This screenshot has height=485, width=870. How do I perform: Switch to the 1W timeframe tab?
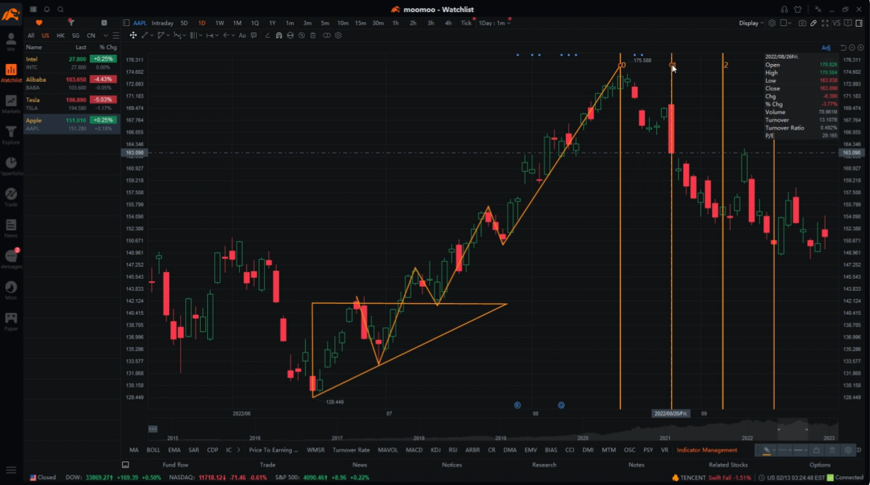(220, 23)
